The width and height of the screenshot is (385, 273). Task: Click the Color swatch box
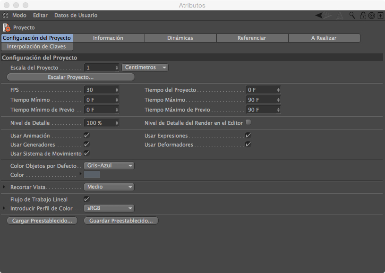[92, 175]
